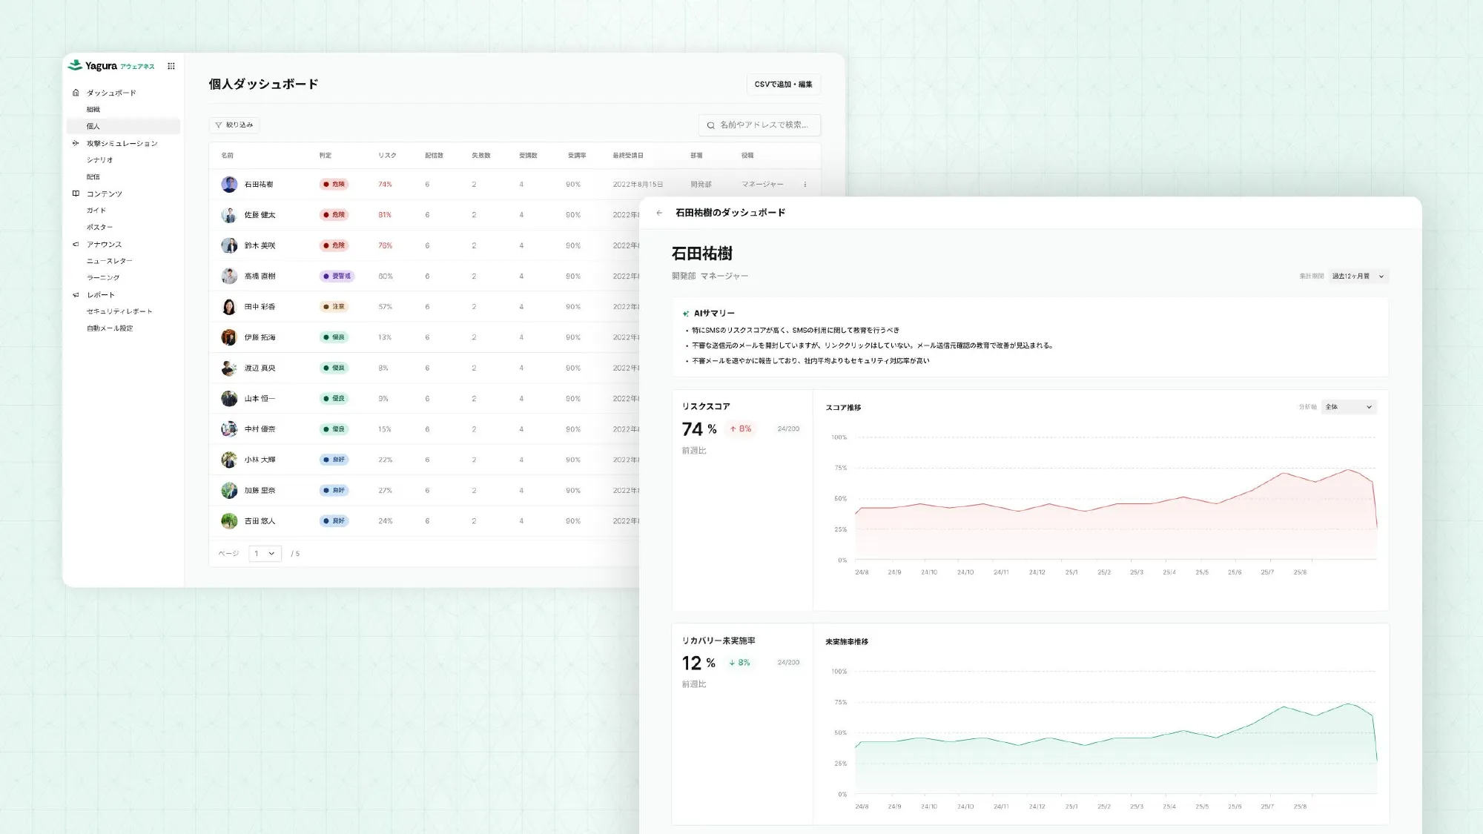Click the megaphone icon next to アナウンス
Viewport: 1483px width, 834px height.
coord(76,244)
